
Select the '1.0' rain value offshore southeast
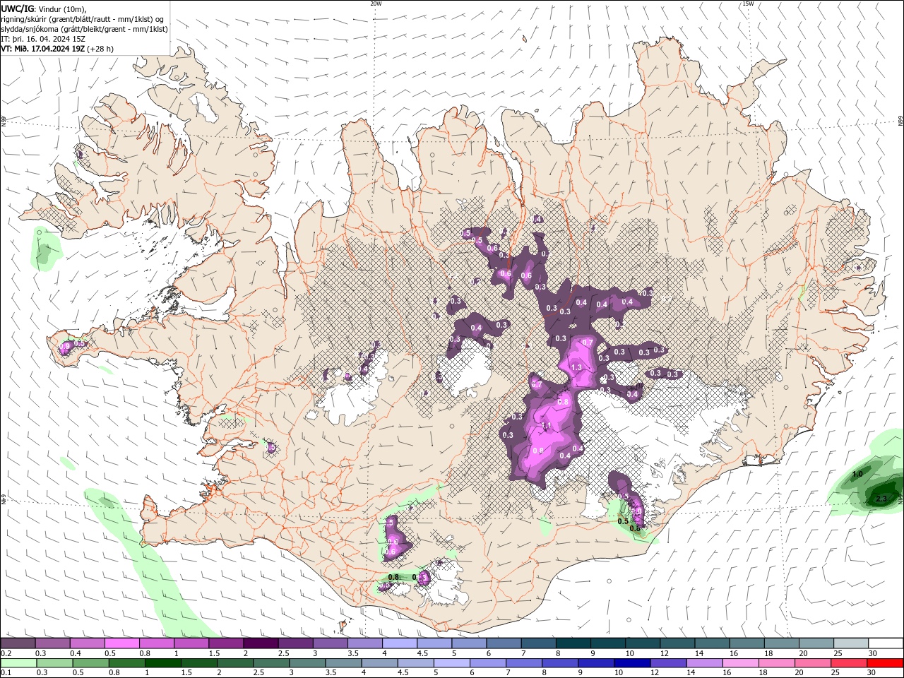point(857,474)
